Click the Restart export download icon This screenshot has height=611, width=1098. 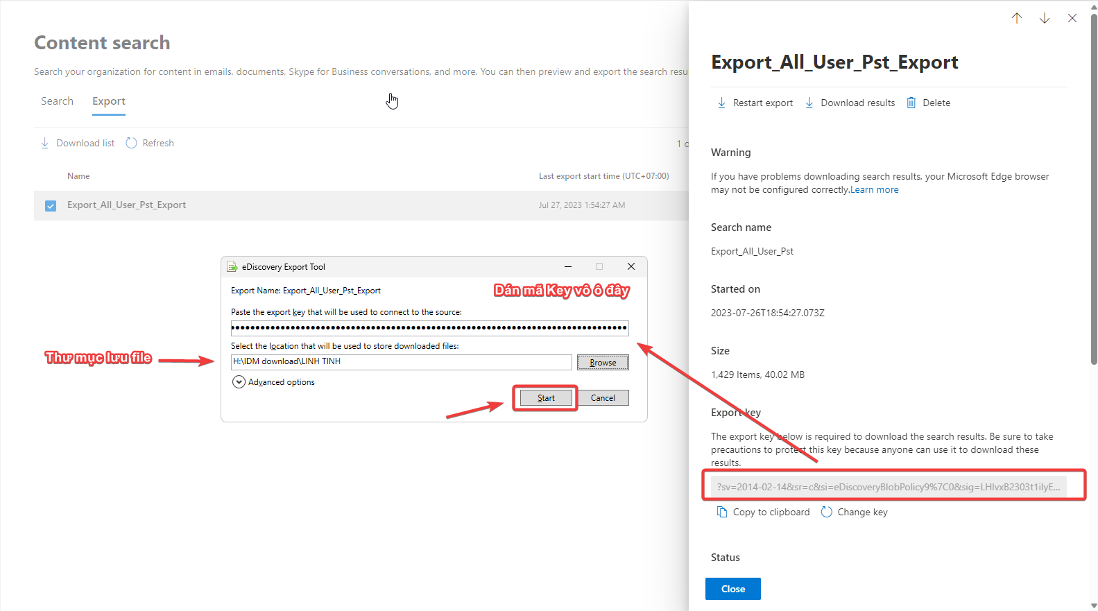click(721, 103)
